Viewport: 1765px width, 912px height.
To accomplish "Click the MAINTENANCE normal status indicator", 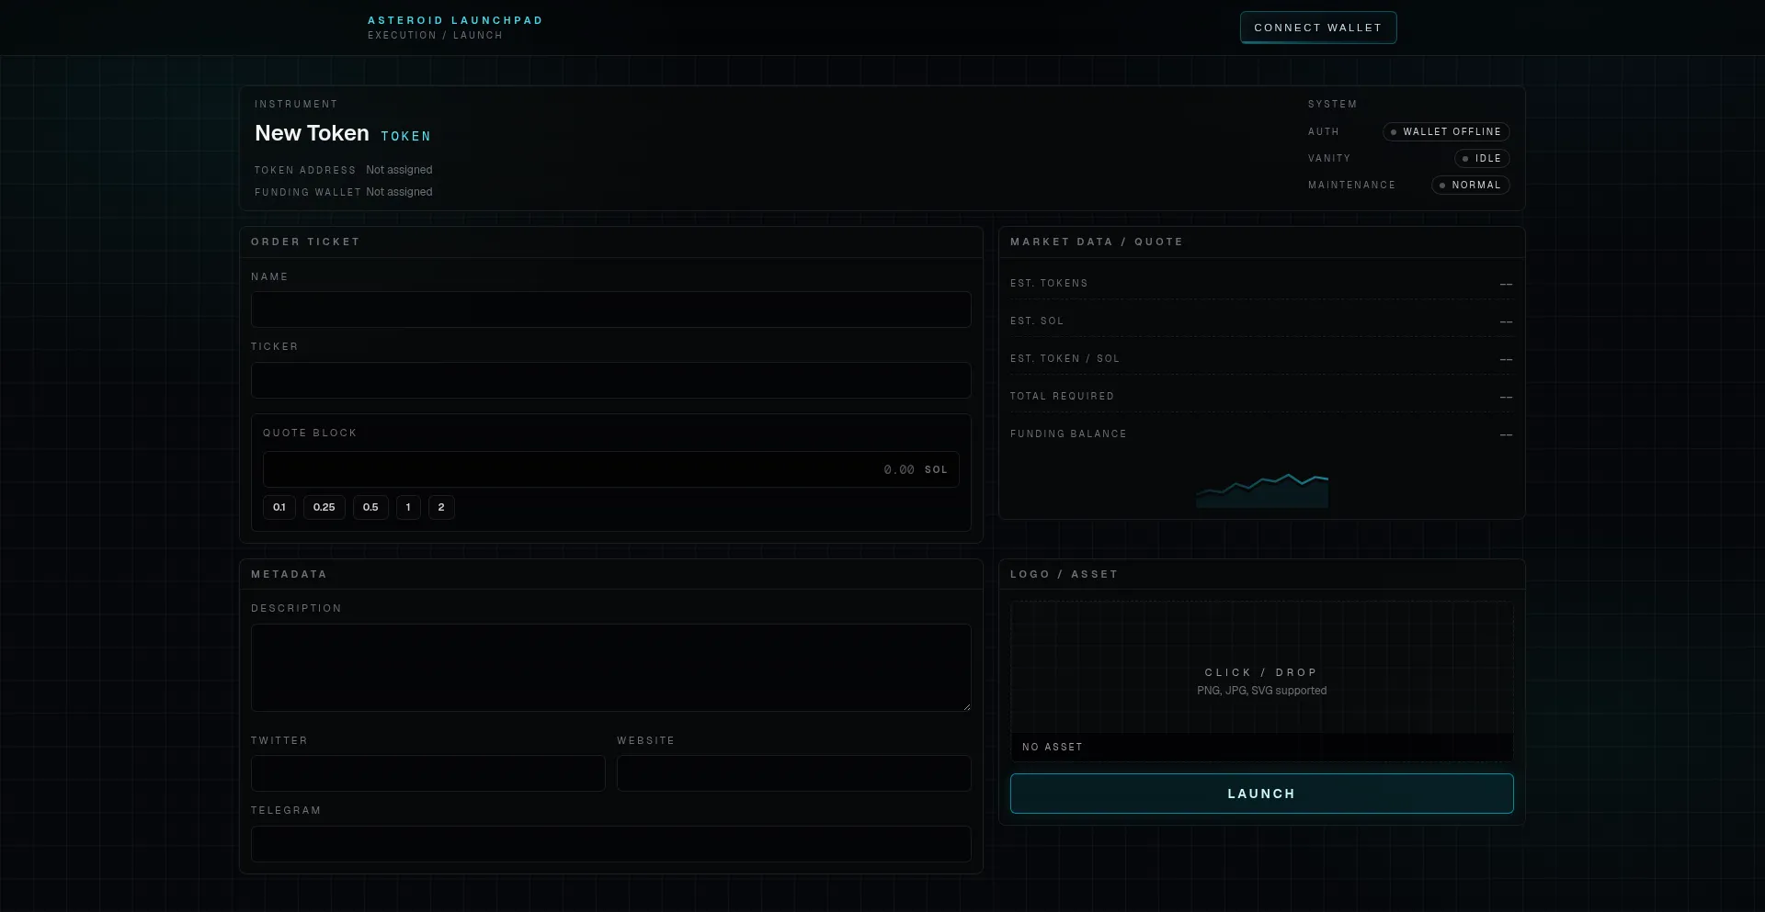I will tap(1471, 185).
